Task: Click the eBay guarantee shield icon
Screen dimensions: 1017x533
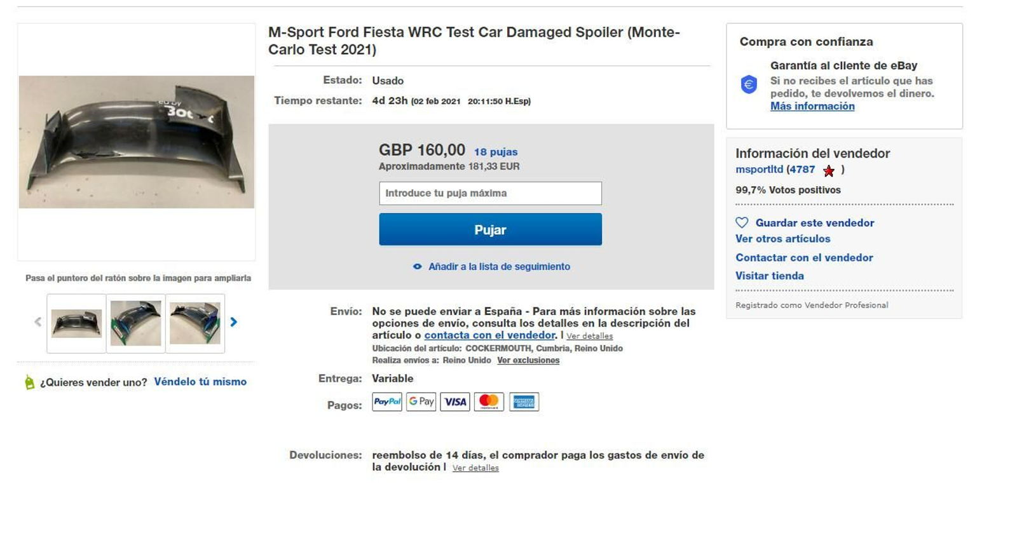Action: [x=749, y=84]
